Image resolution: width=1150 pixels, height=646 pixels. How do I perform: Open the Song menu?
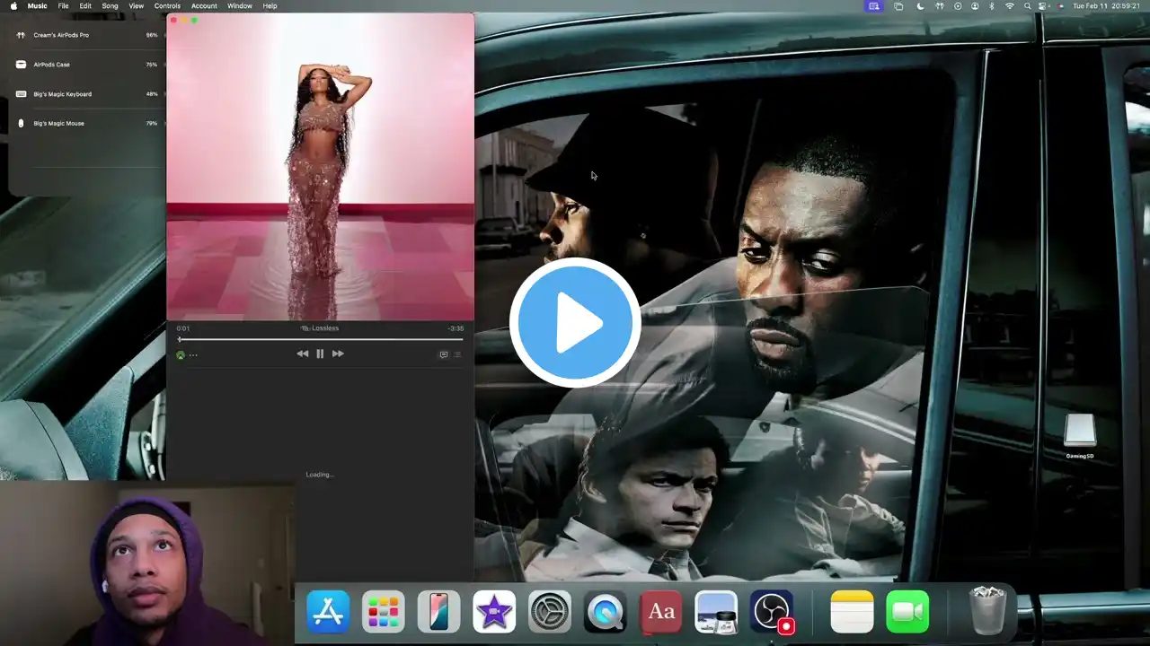click(110, 6)
